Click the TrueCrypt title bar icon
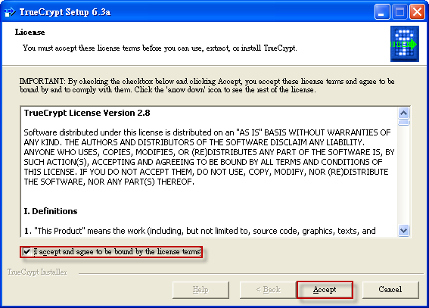The height and width of the screenshot is (308, 429). pyautogui.click(x=10, y=12)
